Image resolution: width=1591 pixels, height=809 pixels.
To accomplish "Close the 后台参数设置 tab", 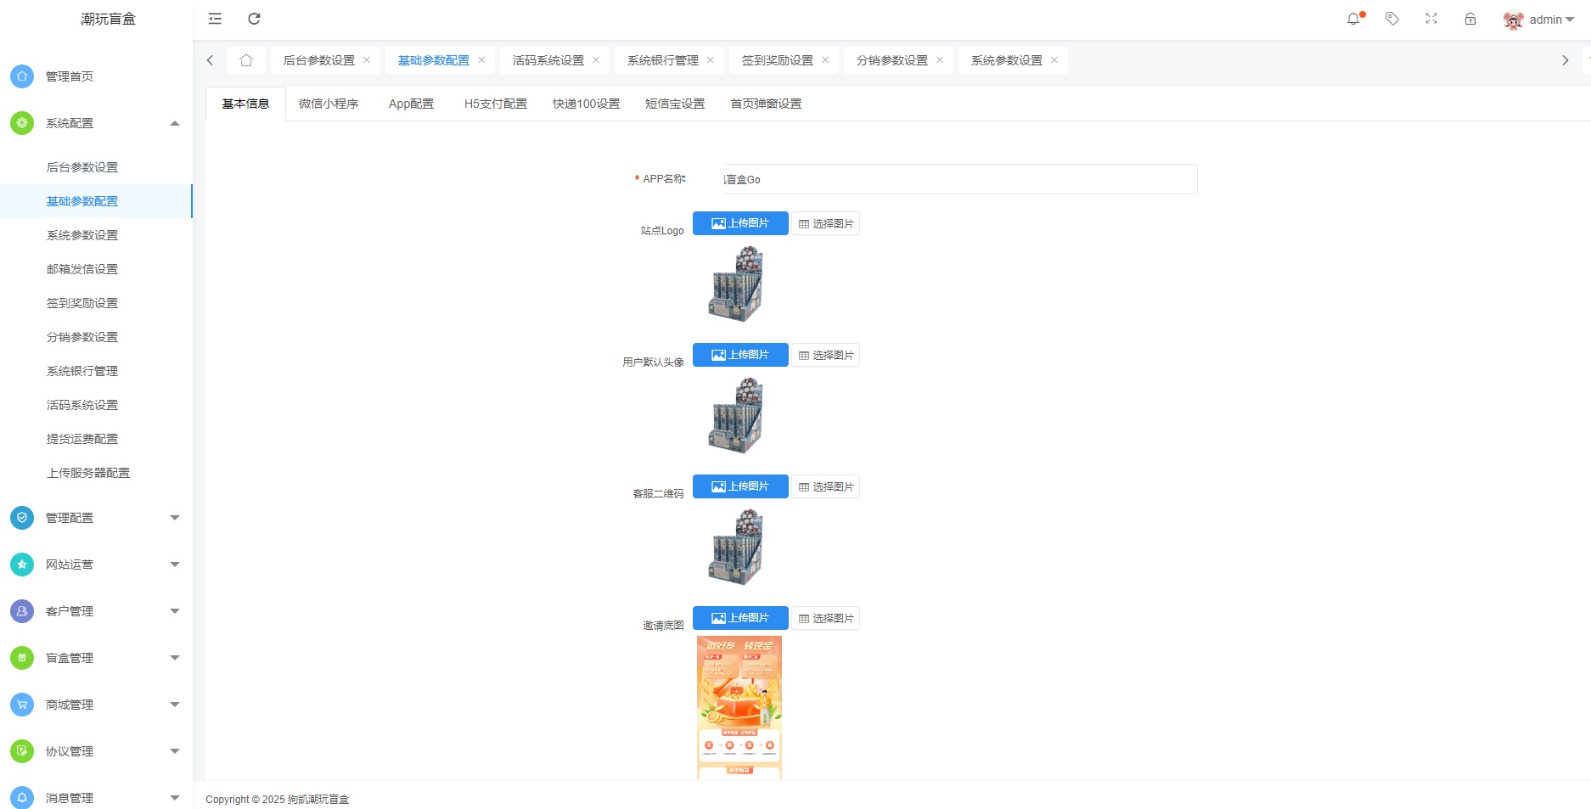I will coord(367,60).
